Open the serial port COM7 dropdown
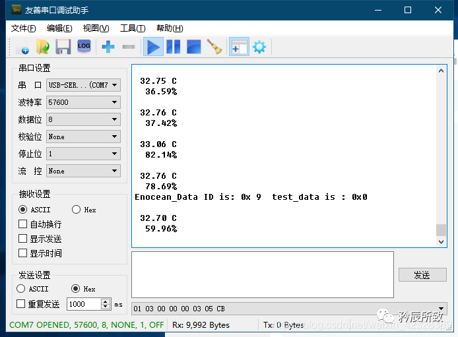 coord(83,85)
